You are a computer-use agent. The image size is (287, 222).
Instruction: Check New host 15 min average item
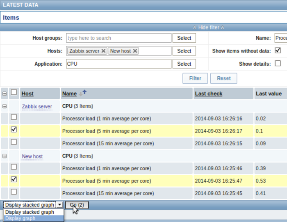click(14, 192)
